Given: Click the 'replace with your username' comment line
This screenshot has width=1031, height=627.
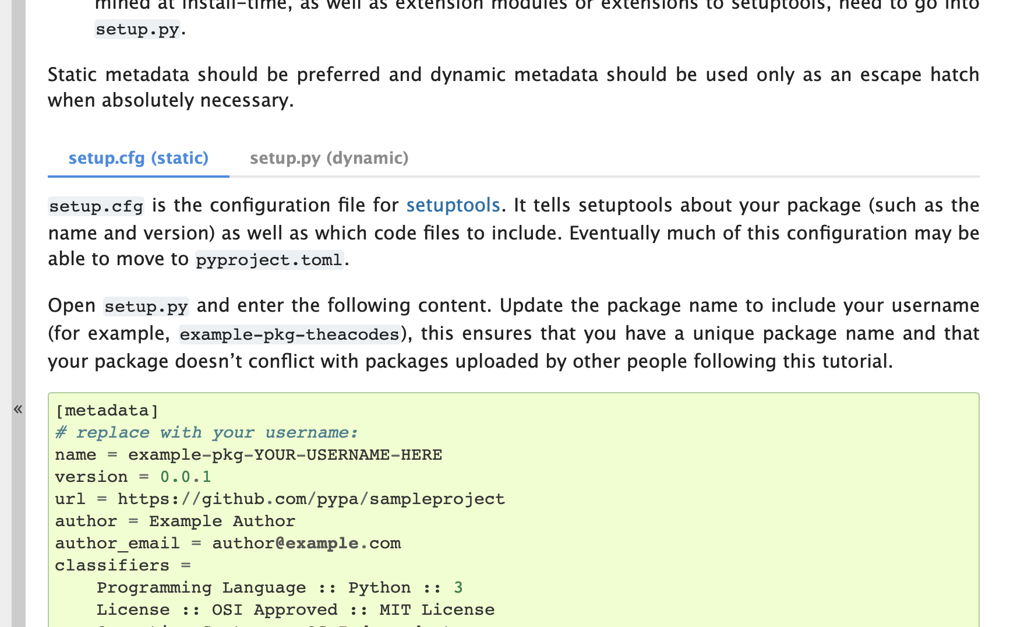Looking at the screenshot, I should 207,432.
